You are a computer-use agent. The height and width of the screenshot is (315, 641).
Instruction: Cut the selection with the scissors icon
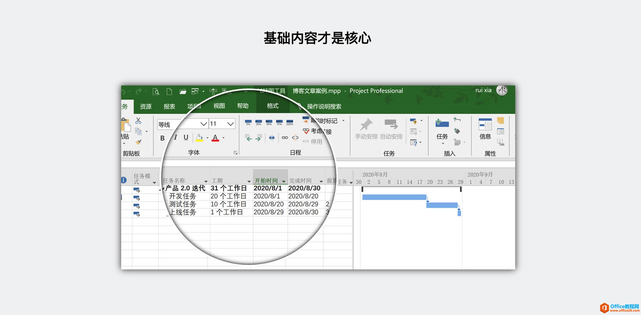(139, 121)
